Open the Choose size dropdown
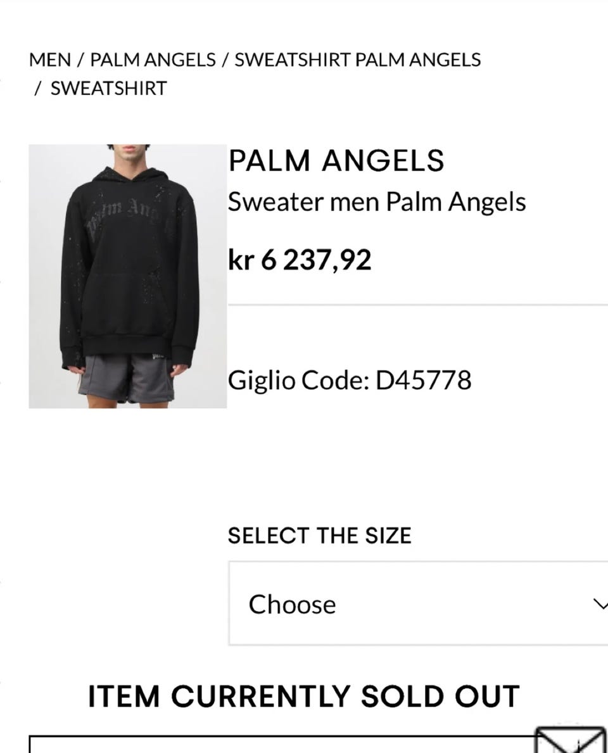Screen dimensions: 608x753 tap(418, 603)
